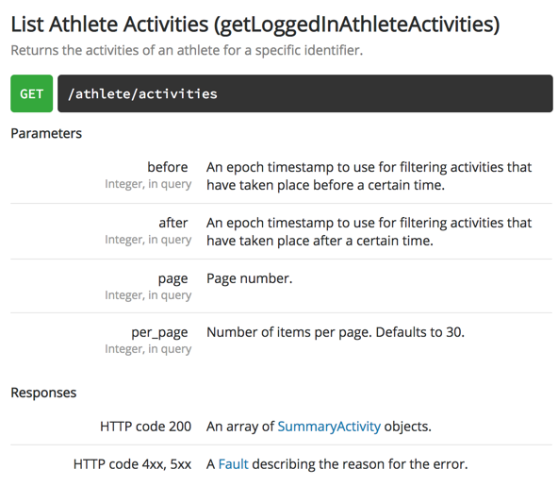Click the green GET method badge
The width and height of the screenshot is (558, 486).
click(32, 93)
